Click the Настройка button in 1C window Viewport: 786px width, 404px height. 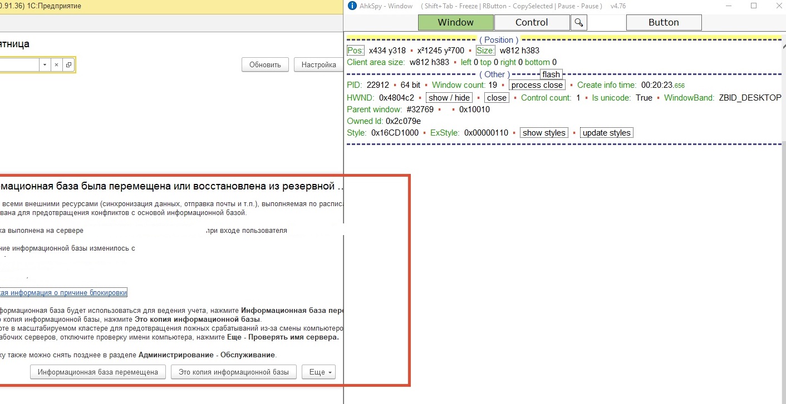(x=318, y=64)
